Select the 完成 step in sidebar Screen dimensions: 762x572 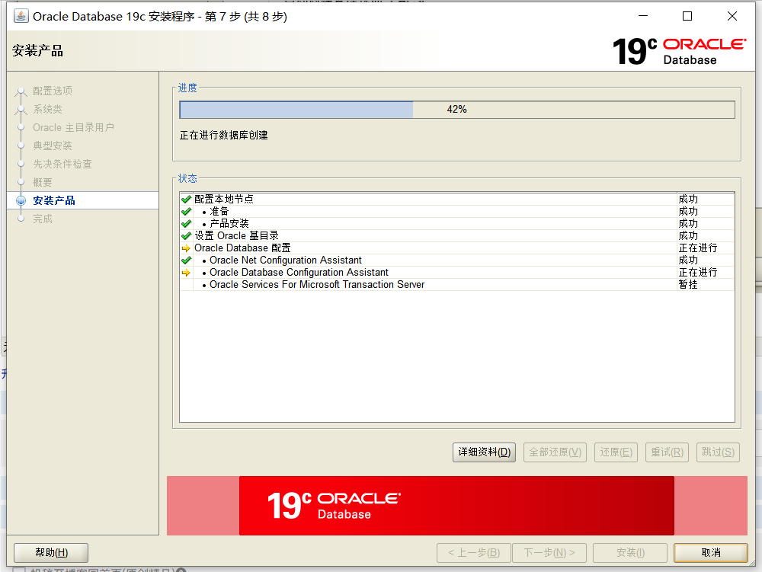tap(42, 219)
